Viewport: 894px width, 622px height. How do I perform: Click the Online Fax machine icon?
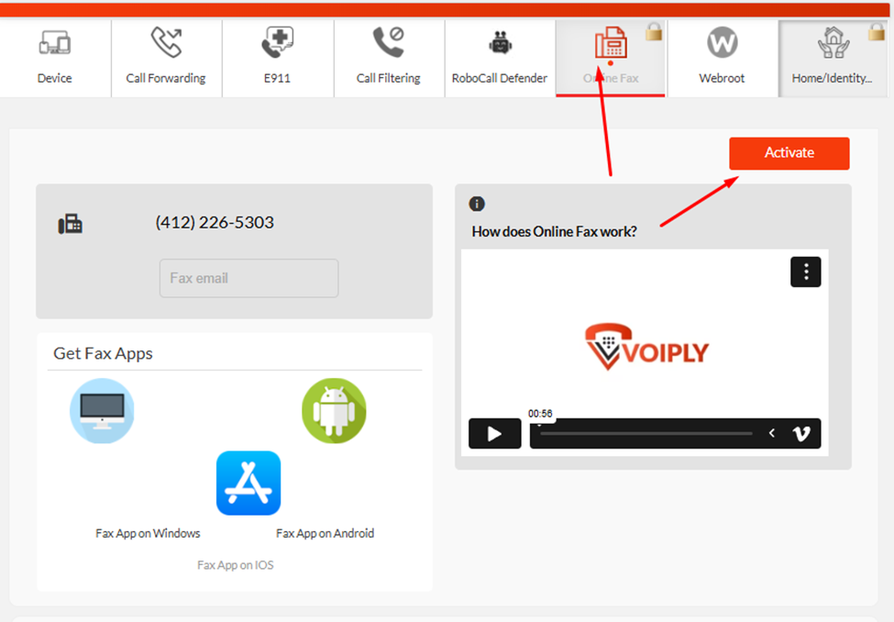[611, 42]
